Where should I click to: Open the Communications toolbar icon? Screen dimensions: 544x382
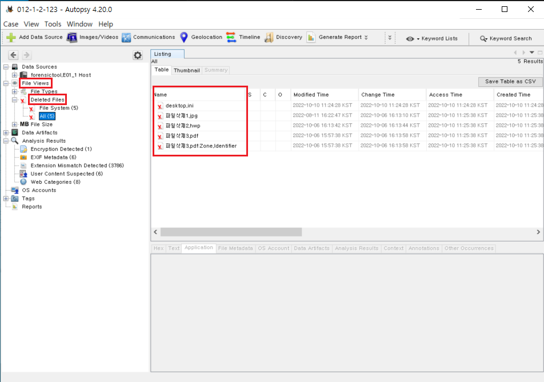point(126,38)
